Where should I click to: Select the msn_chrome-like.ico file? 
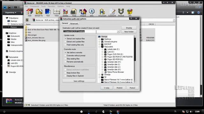[36, 38]
